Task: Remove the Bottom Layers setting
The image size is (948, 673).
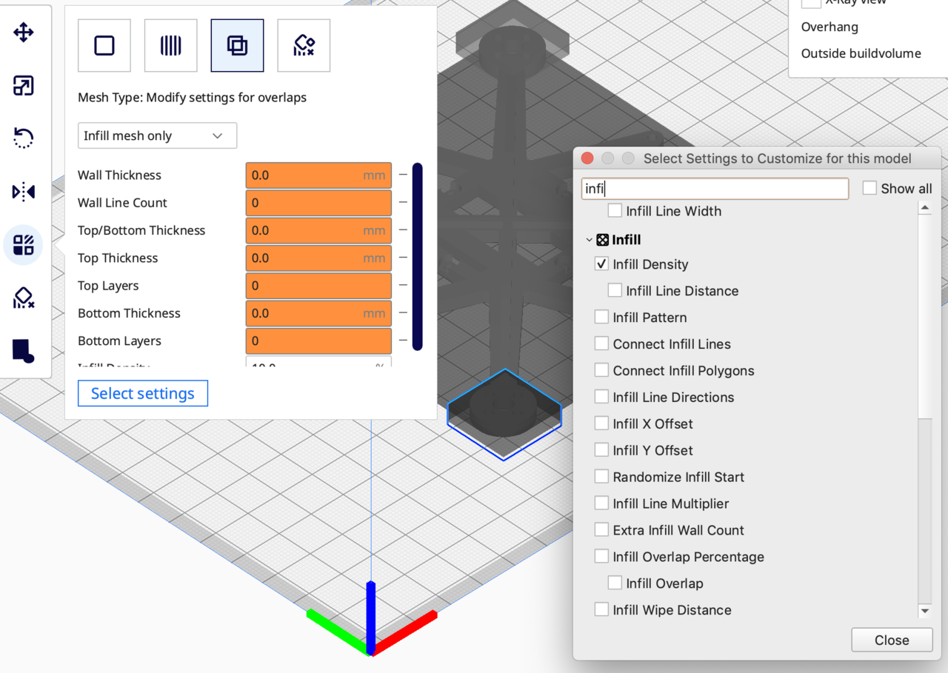Action: click(x=403, y=341)
